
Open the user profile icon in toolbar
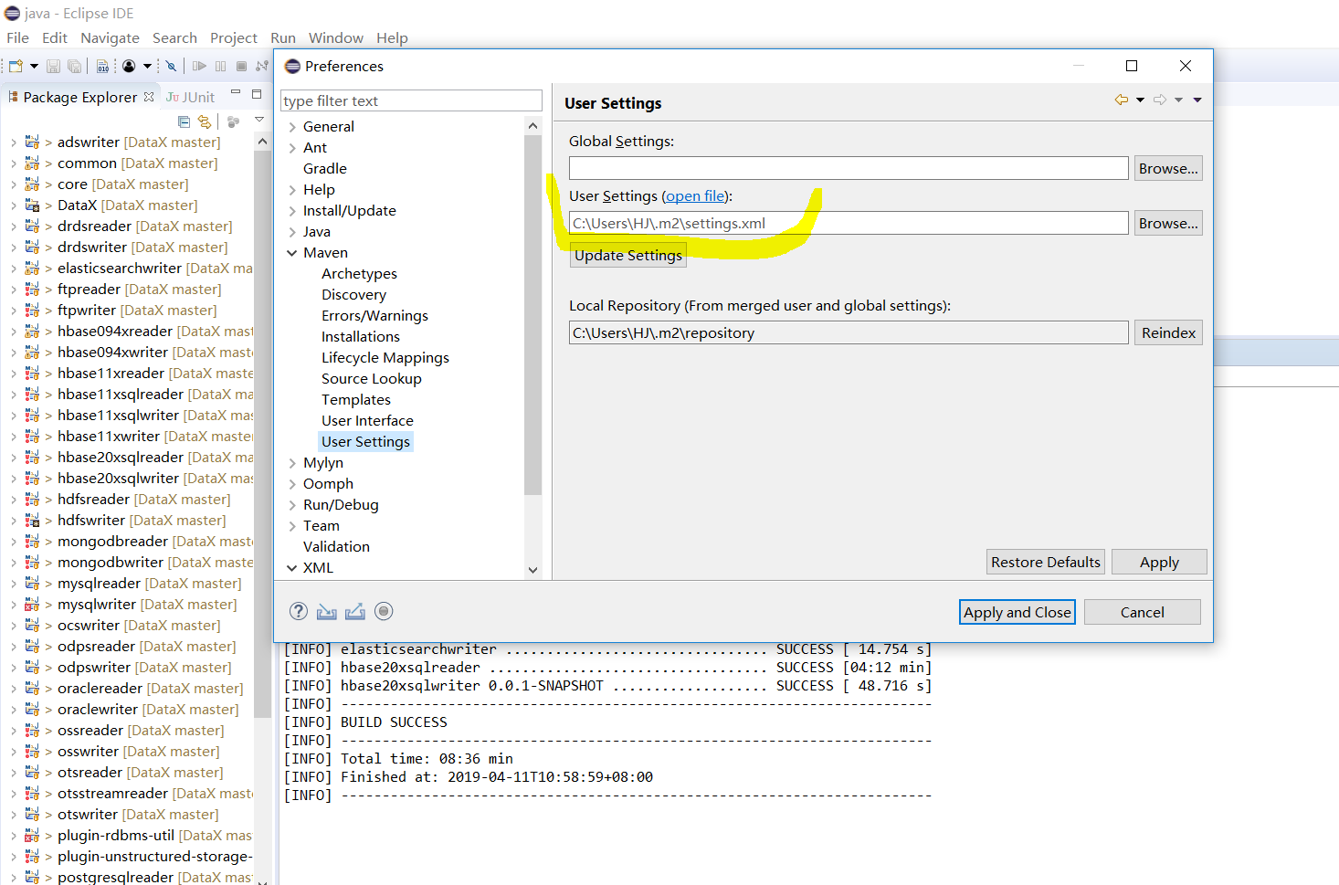[x=130, y=66]
